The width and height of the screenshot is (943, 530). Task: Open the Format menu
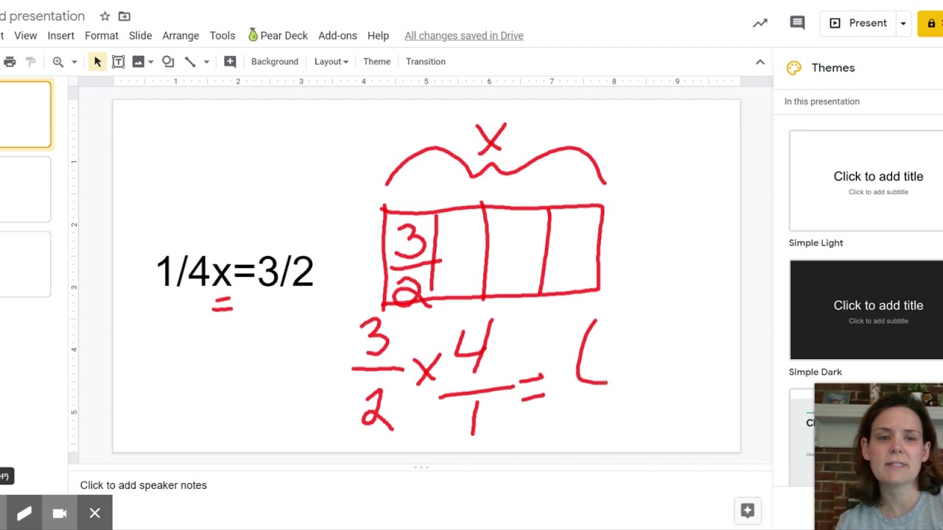point(102,35)
